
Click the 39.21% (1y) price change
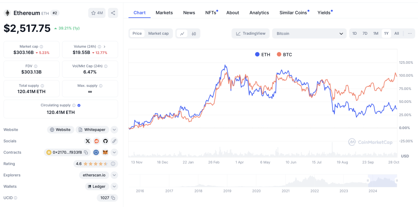click(x=67, y=28)
